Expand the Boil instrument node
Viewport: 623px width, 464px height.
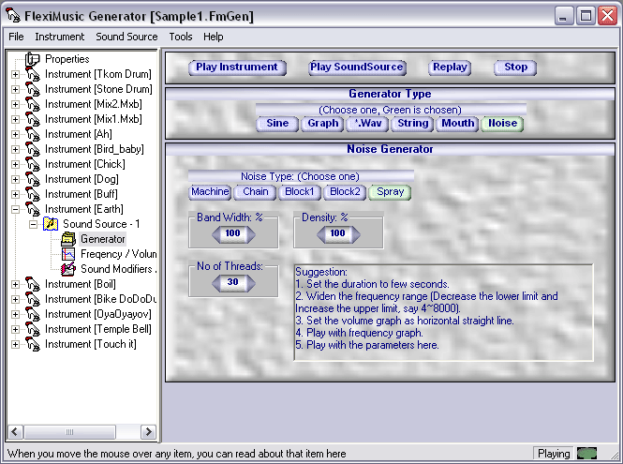click(15, 284)
